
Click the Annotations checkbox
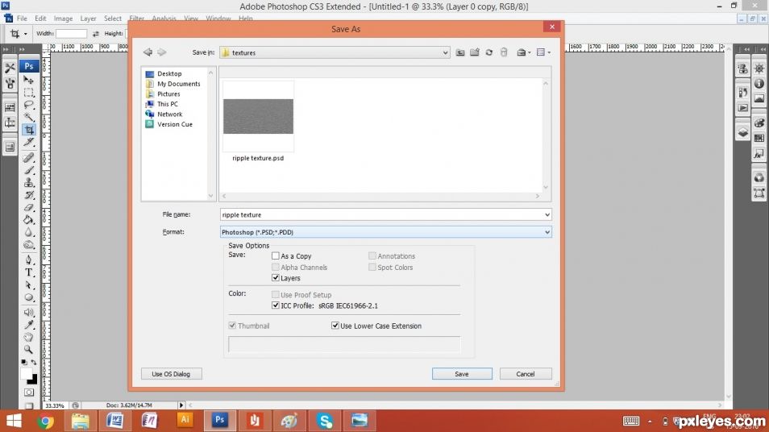pyautogui.click(x=372, y=256)
